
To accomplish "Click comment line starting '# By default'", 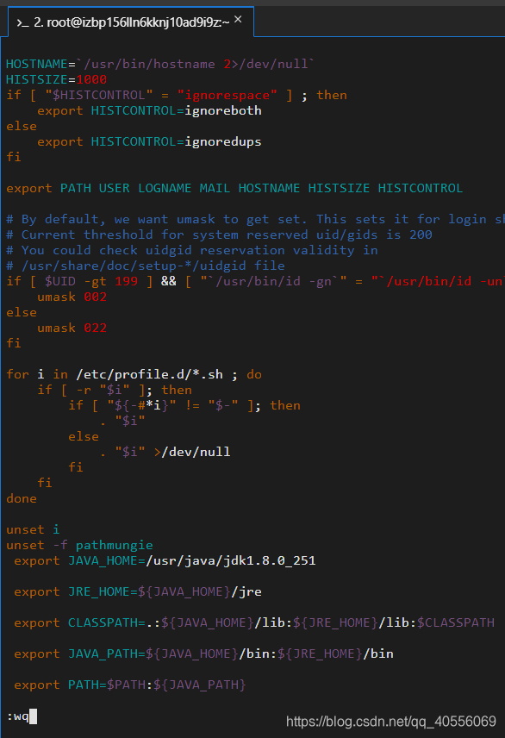I will tap(255, 219).
